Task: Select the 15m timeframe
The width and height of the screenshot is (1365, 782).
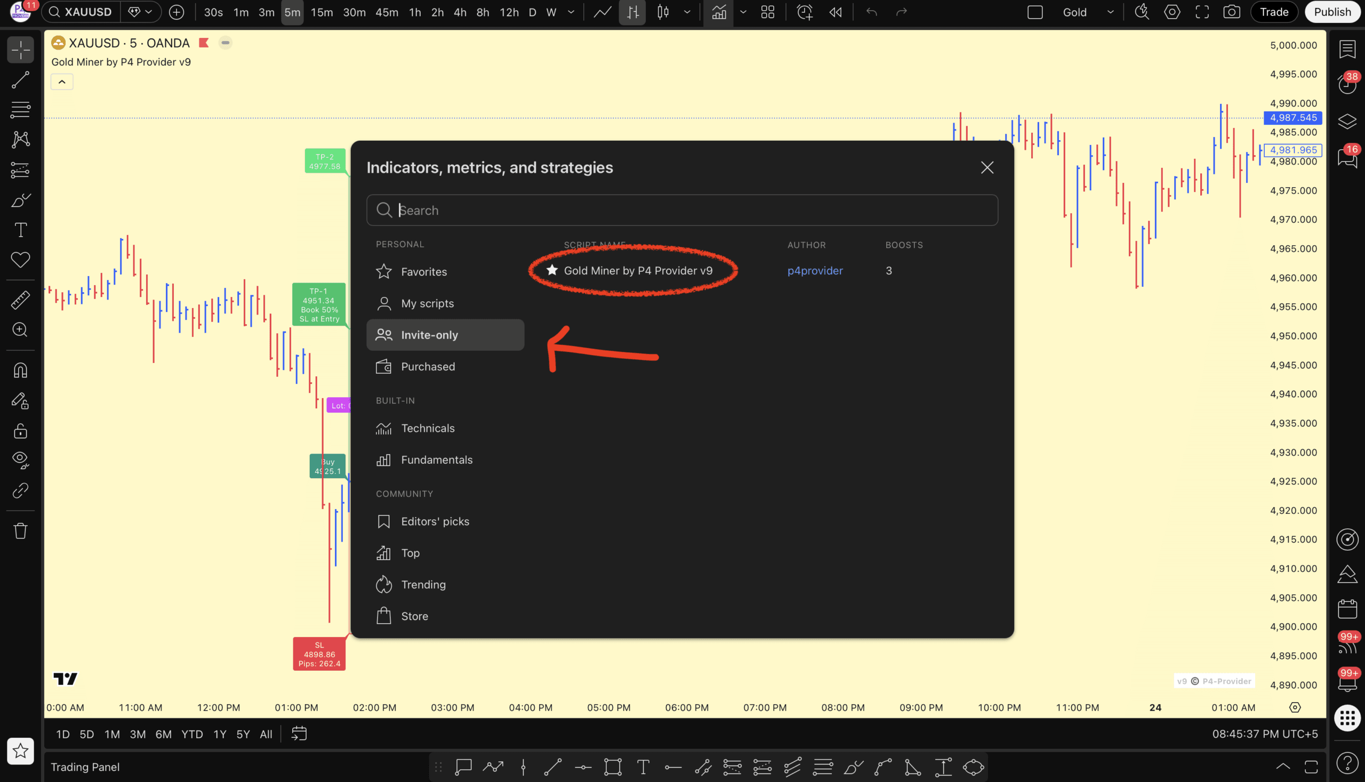Action: pos(321,12)
